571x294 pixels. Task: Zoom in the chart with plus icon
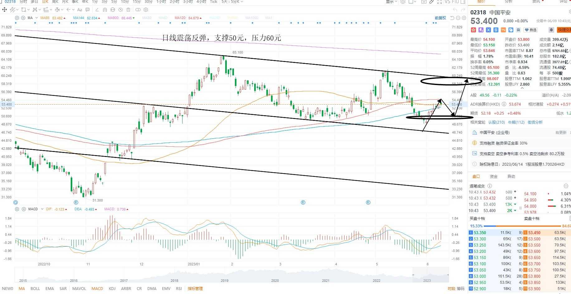tap(464, 18)
